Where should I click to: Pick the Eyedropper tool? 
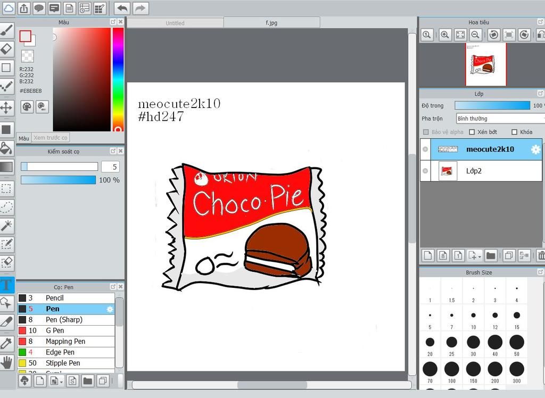coord(6,343)
